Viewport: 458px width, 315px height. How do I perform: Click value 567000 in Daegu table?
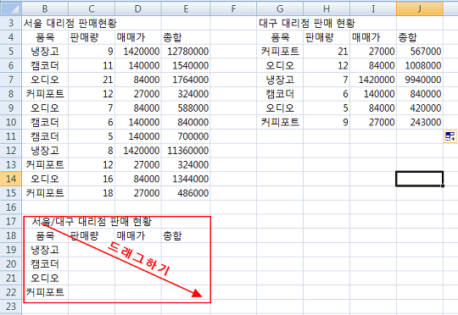click(x=426, y=52)
